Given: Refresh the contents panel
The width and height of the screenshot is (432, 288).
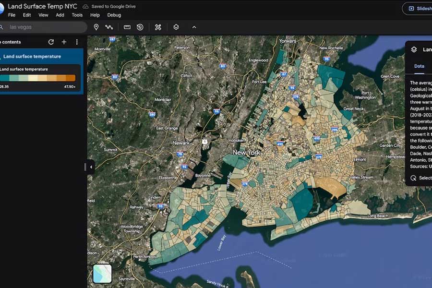Looking at the screenshot, I should (x=51, y=42).
